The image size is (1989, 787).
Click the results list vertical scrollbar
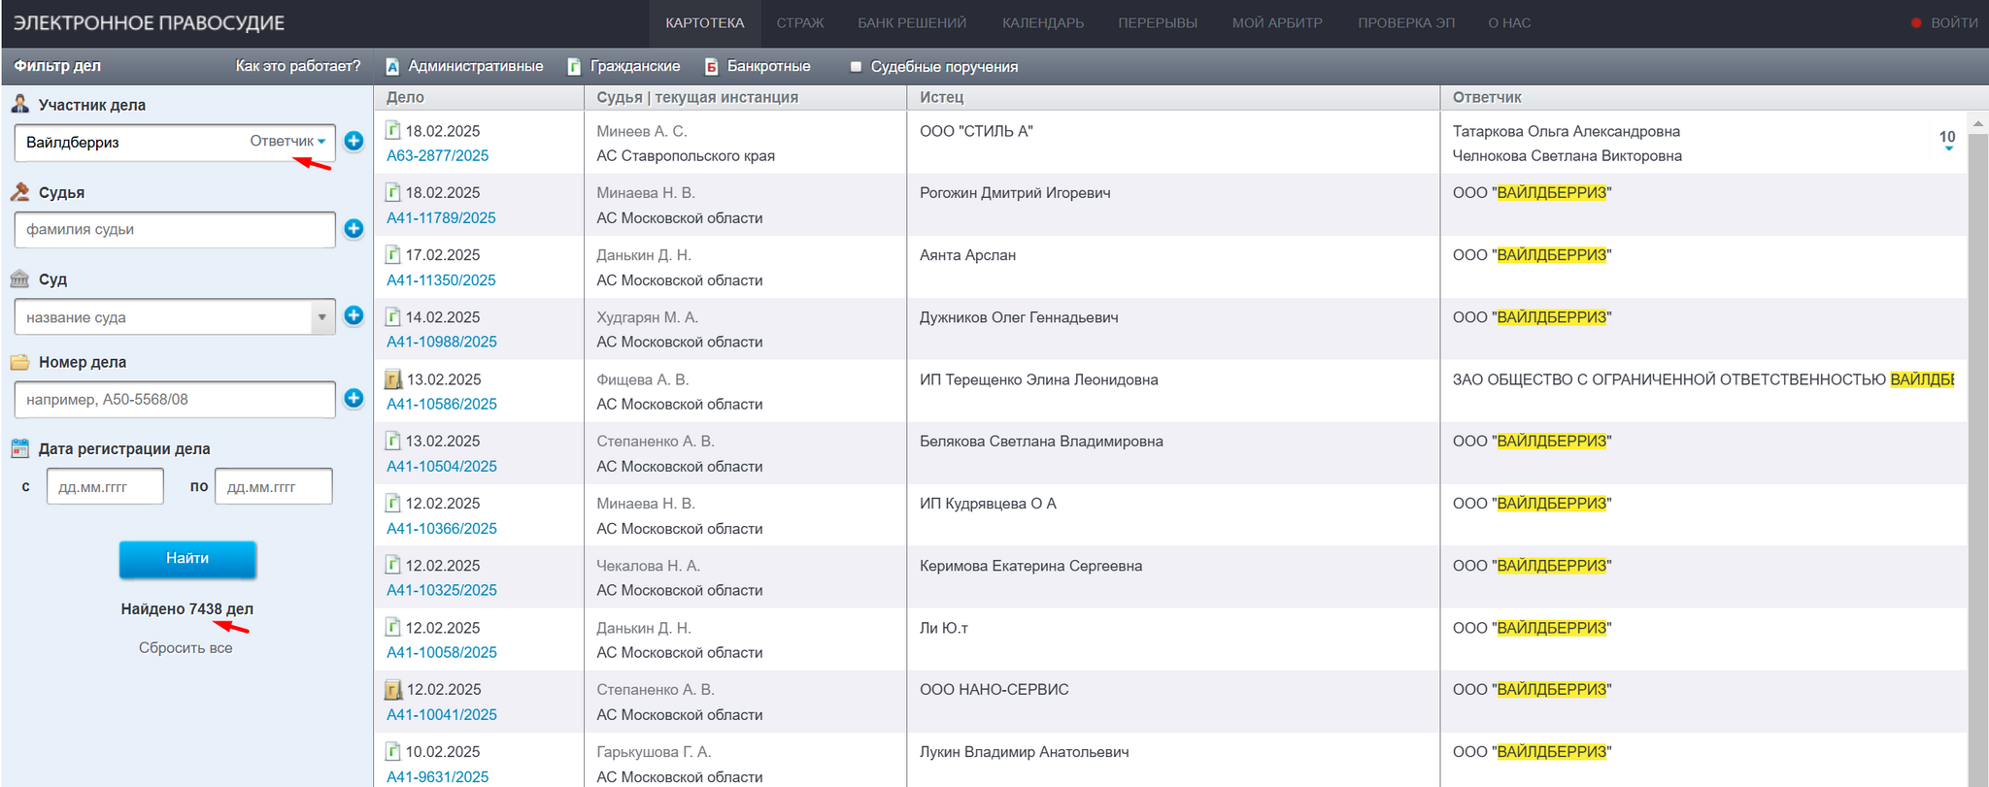[1977, 460]
